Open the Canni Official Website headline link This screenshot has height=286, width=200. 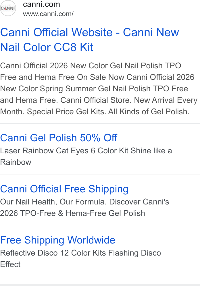[90, 40]
